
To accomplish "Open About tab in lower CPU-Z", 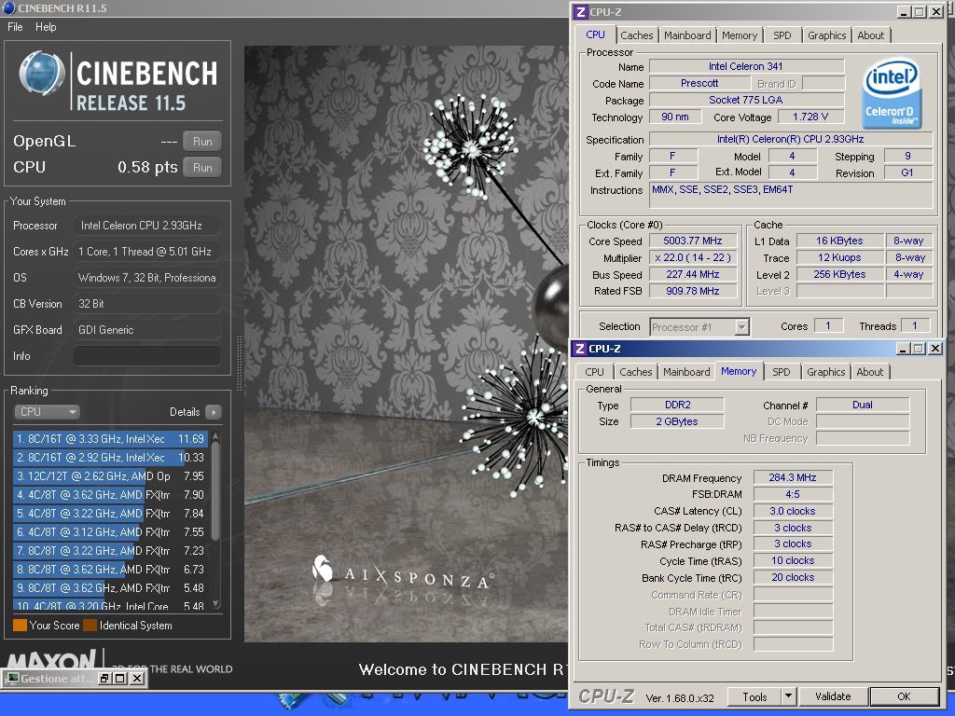I will (x=870, y=372).
